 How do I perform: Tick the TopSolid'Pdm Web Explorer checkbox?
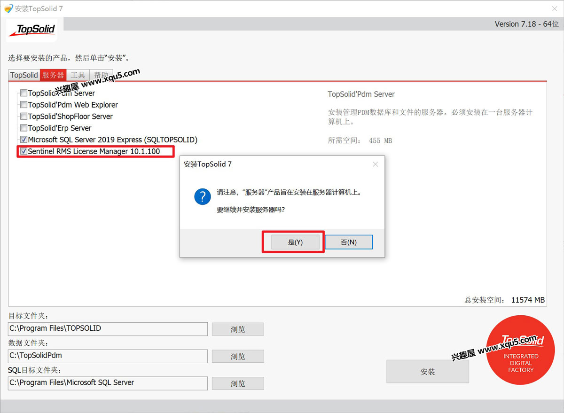coord(23,105)
